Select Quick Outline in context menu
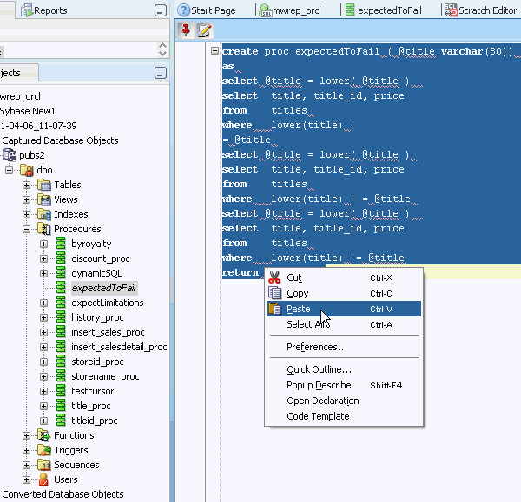Image resolution: width=521 pixels, height=502 pixels. (319, 369)
